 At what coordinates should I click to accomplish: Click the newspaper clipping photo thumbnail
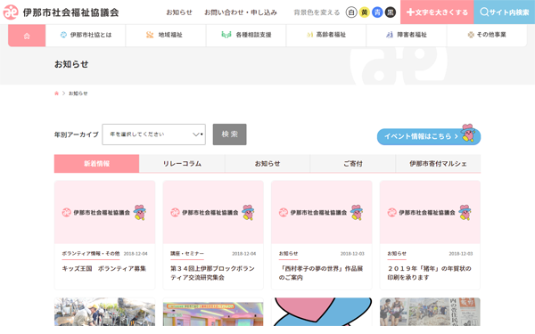tap(431, 312)
